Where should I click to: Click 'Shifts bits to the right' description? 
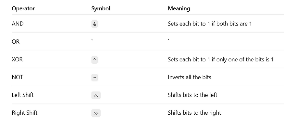[x=194, y=113]
